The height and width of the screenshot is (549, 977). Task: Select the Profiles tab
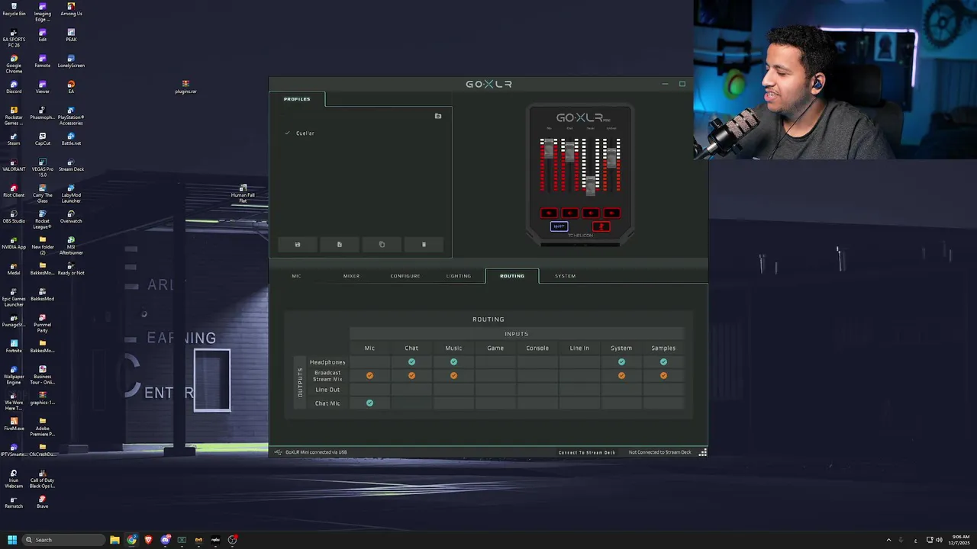[x=297, y=99]
